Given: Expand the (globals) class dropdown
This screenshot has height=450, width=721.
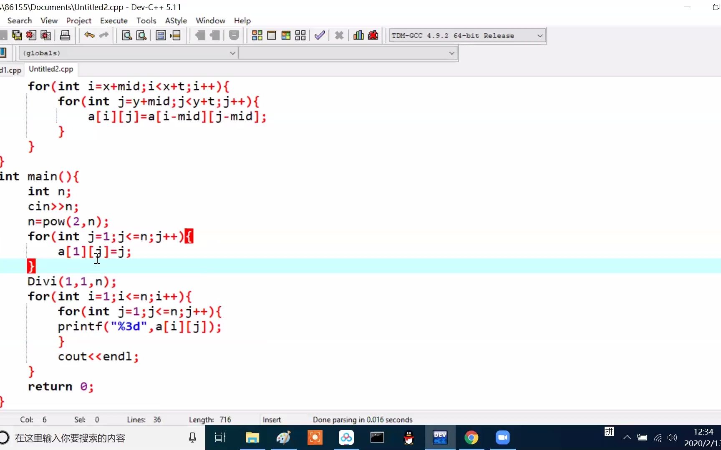Looking at the screenshot, I should pyautogui.click(x=129, y=53).
